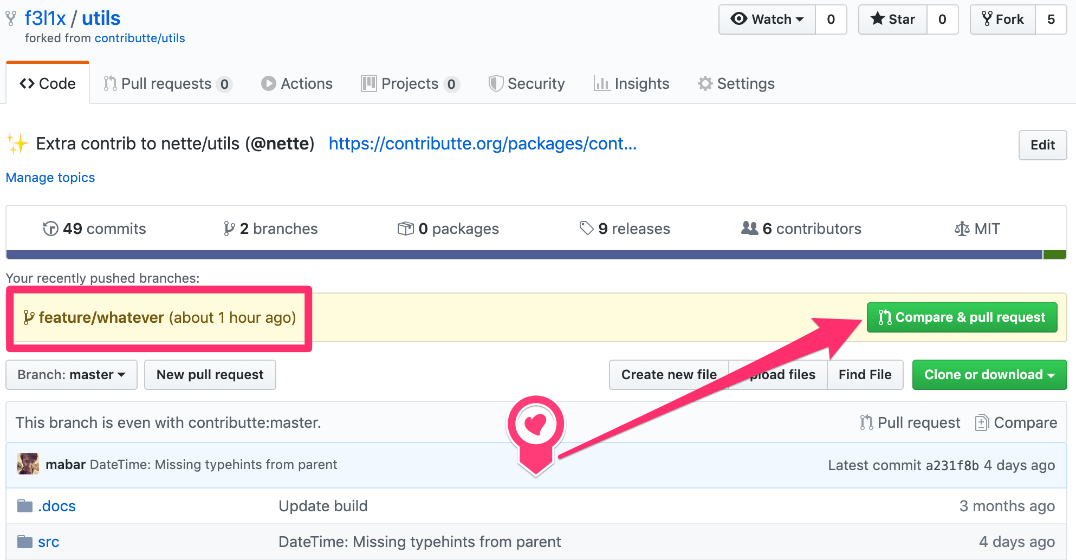Edit the repository description
This screenshot has width=1076, height=560.
click(1042, 145)
